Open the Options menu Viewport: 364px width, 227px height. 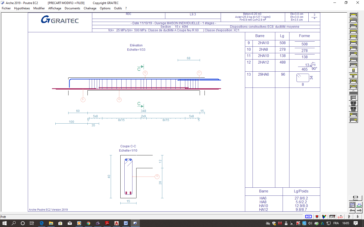click(x=105, y=8)
